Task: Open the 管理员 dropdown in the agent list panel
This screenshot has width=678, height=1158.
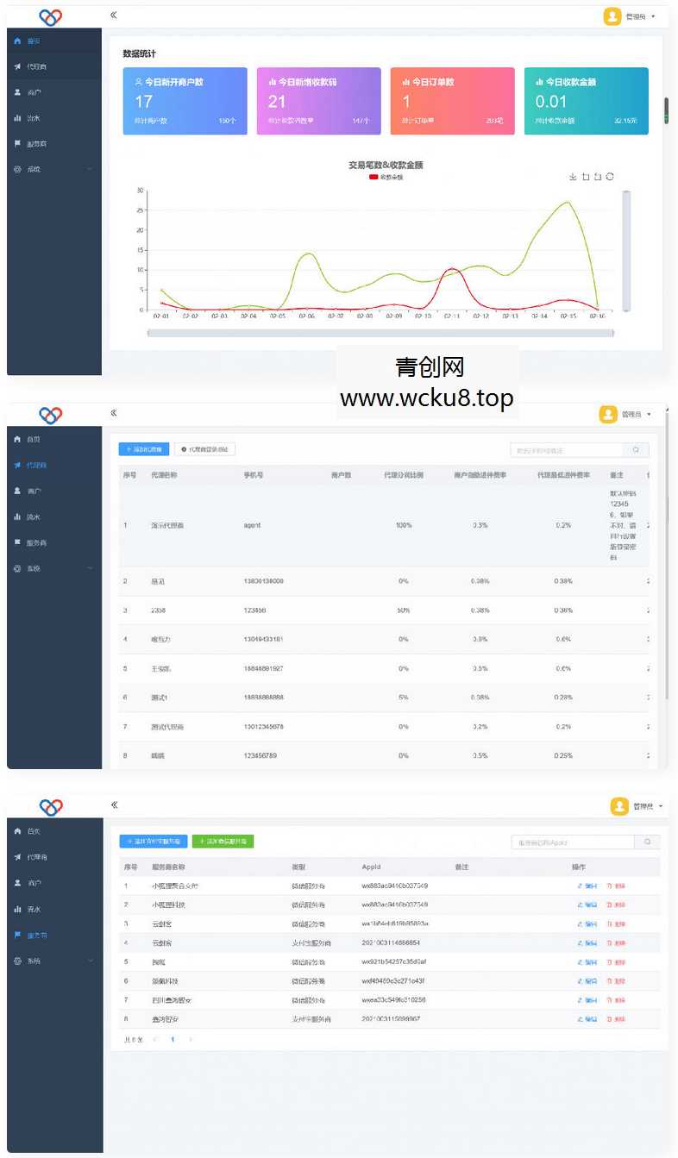Action: (x=637, y=415)
